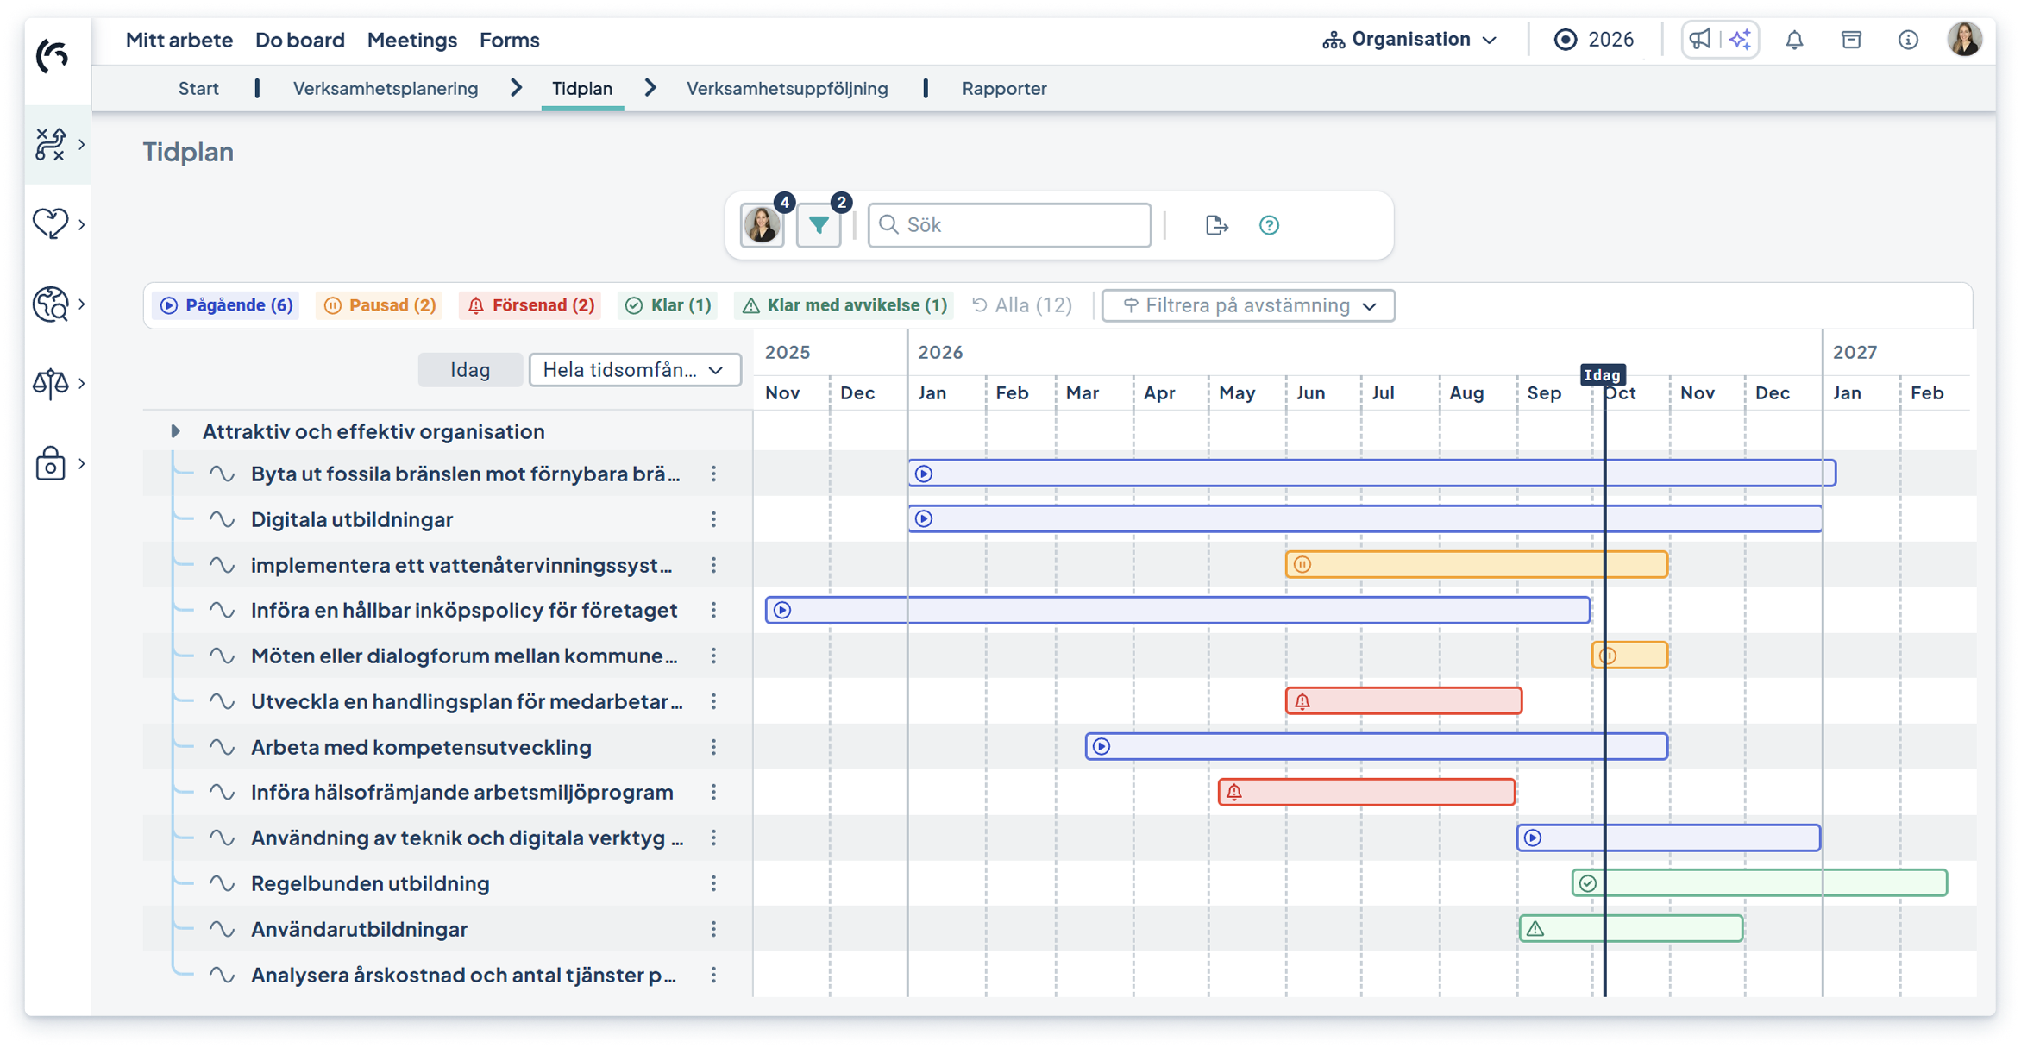Click the export icon next to search
The width and height of the screenshot is (2021, 1048).
pos(1216,225)
